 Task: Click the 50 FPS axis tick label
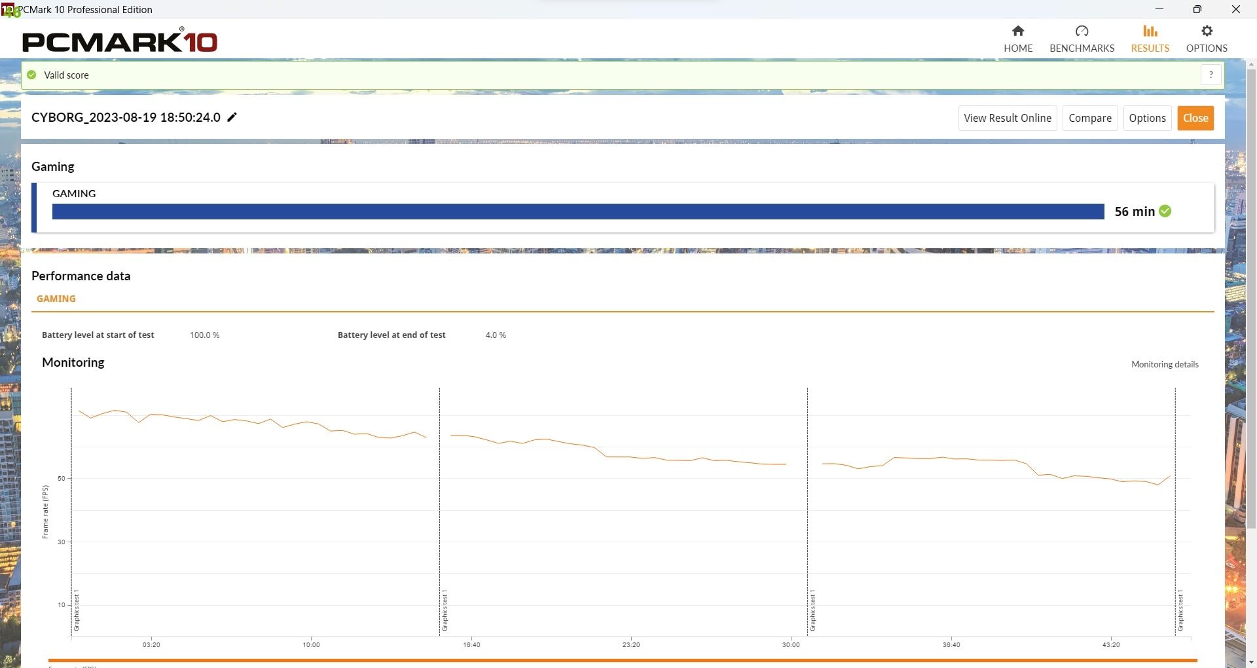click(x=62, y=479)
